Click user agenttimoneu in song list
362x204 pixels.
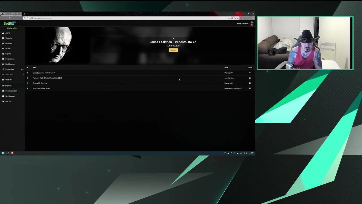(229, 78)
